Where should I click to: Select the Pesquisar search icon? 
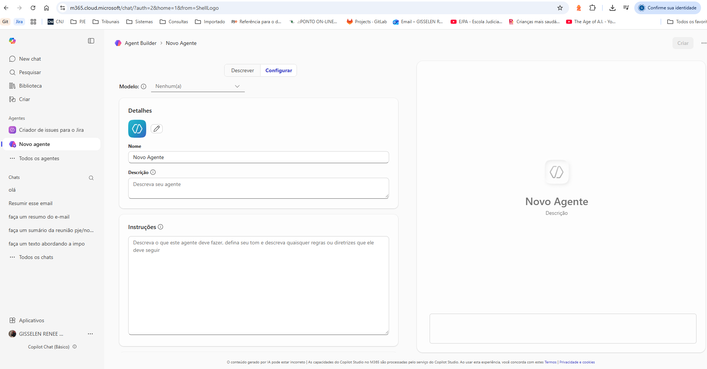pyautogui.click(x=13, y=72)
